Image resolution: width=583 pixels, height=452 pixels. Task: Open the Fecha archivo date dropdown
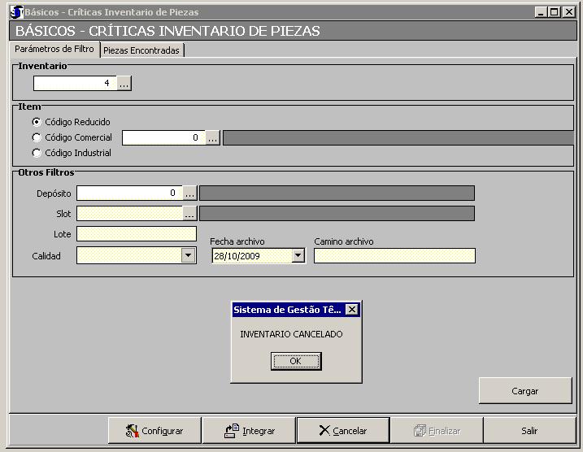[298, 255]
